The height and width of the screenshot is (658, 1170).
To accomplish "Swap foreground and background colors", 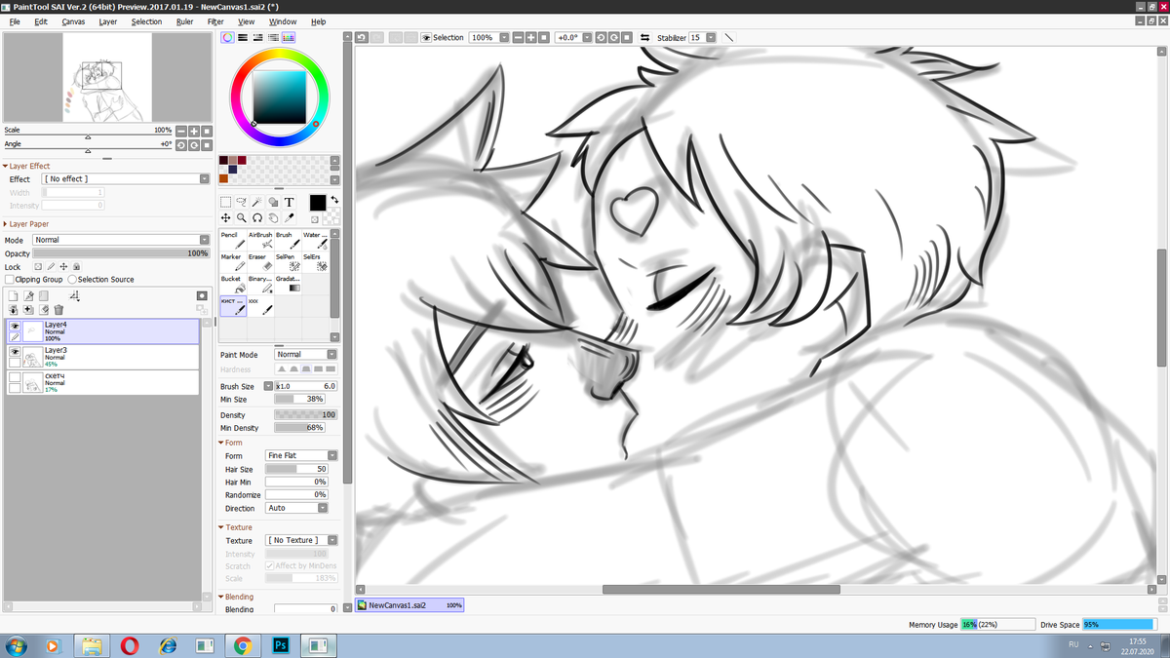I will [x=334, y=200].
